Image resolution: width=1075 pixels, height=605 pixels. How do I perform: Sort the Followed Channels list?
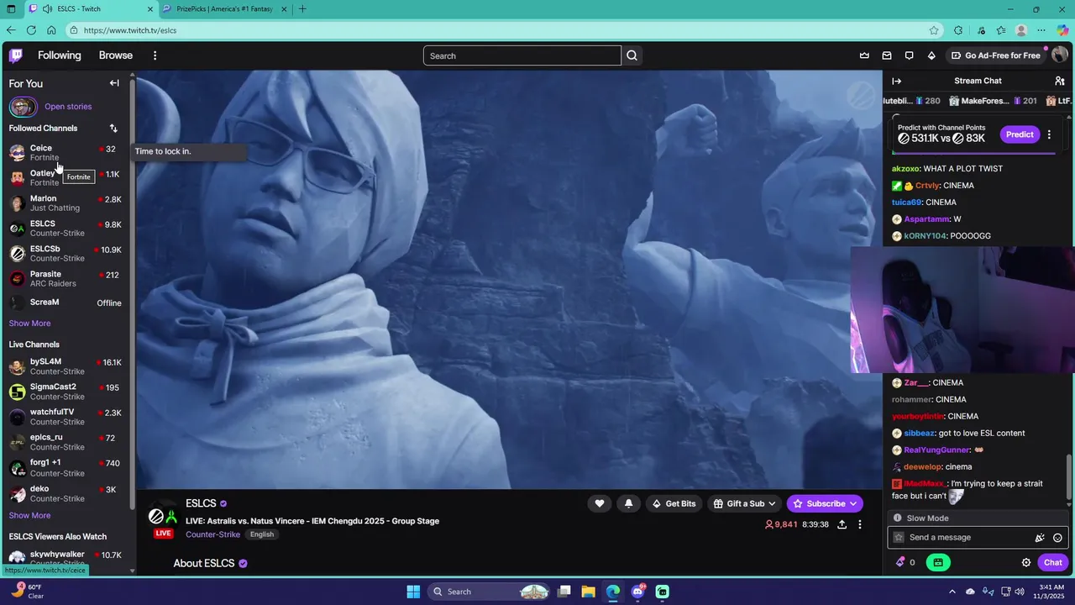tap(113, 129)
